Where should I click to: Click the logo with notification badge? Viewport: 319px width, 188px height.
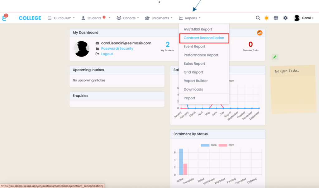coord(5,18)
